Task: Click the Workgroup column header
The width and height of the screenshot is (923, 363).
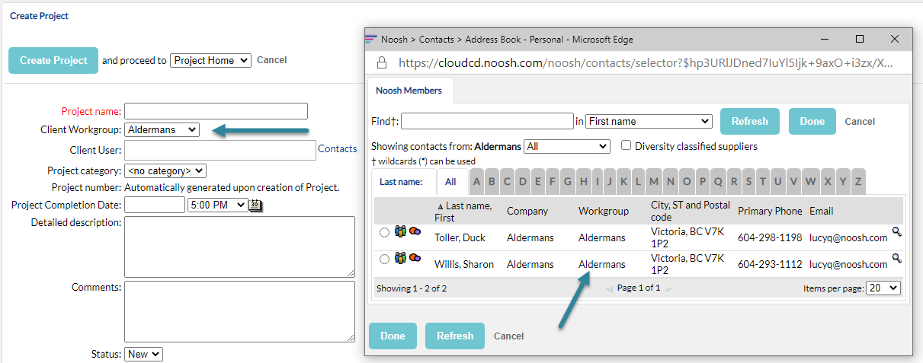Action: tap(604, 211)
